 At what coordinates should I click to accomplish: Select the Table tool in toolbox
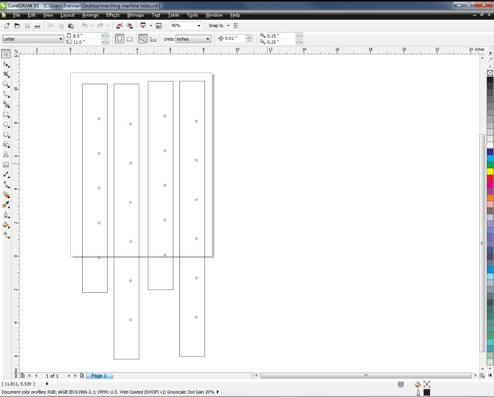coord(6,165)
